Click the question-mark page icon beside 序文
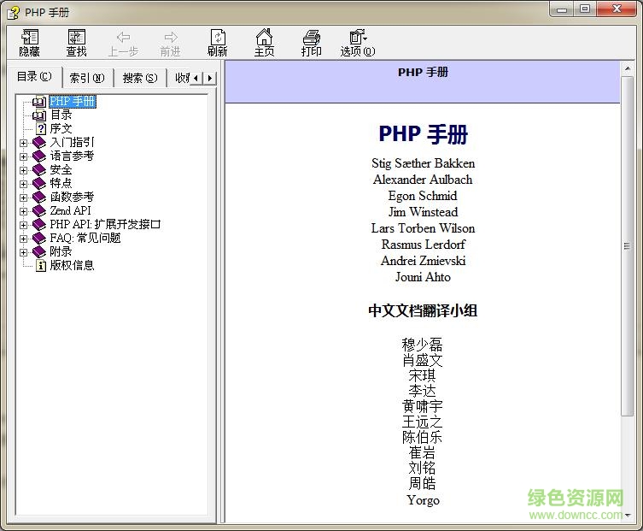The width and height of the screenshot is (643, 531). pyautogui.click(x=41, y=128)
